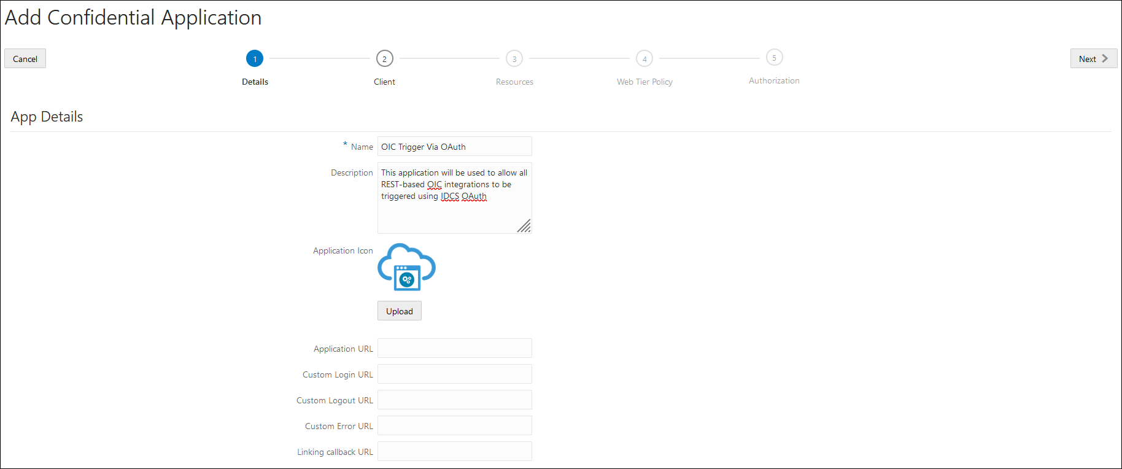Click inside the Description text area
The width and height of the screenshot is (1122, 469).
(455, 198)
